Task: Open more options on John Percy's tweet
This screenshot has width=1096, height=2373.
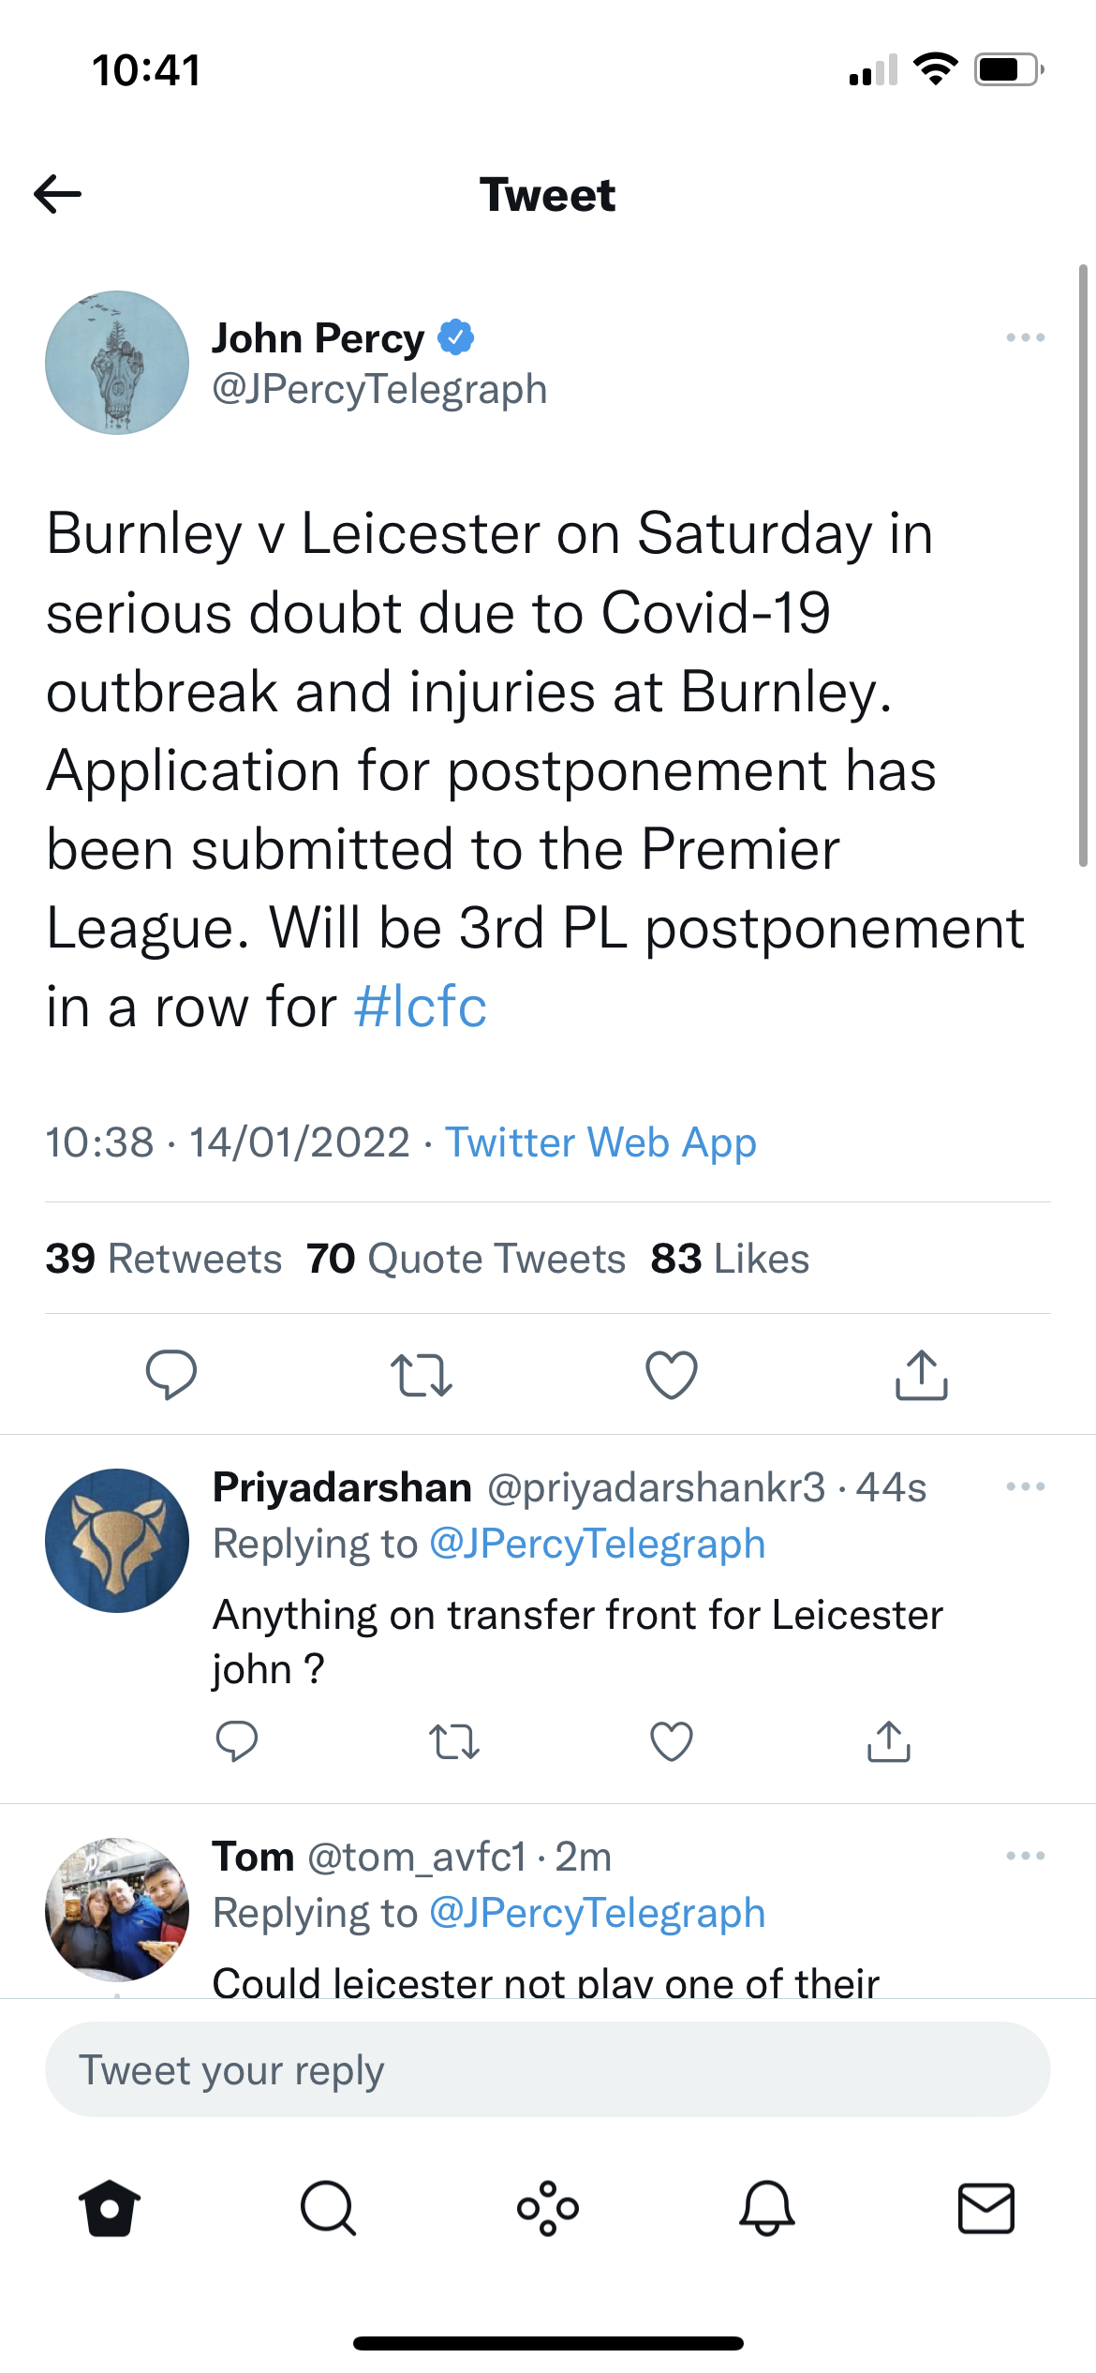Action: [x=1025, y=337]
